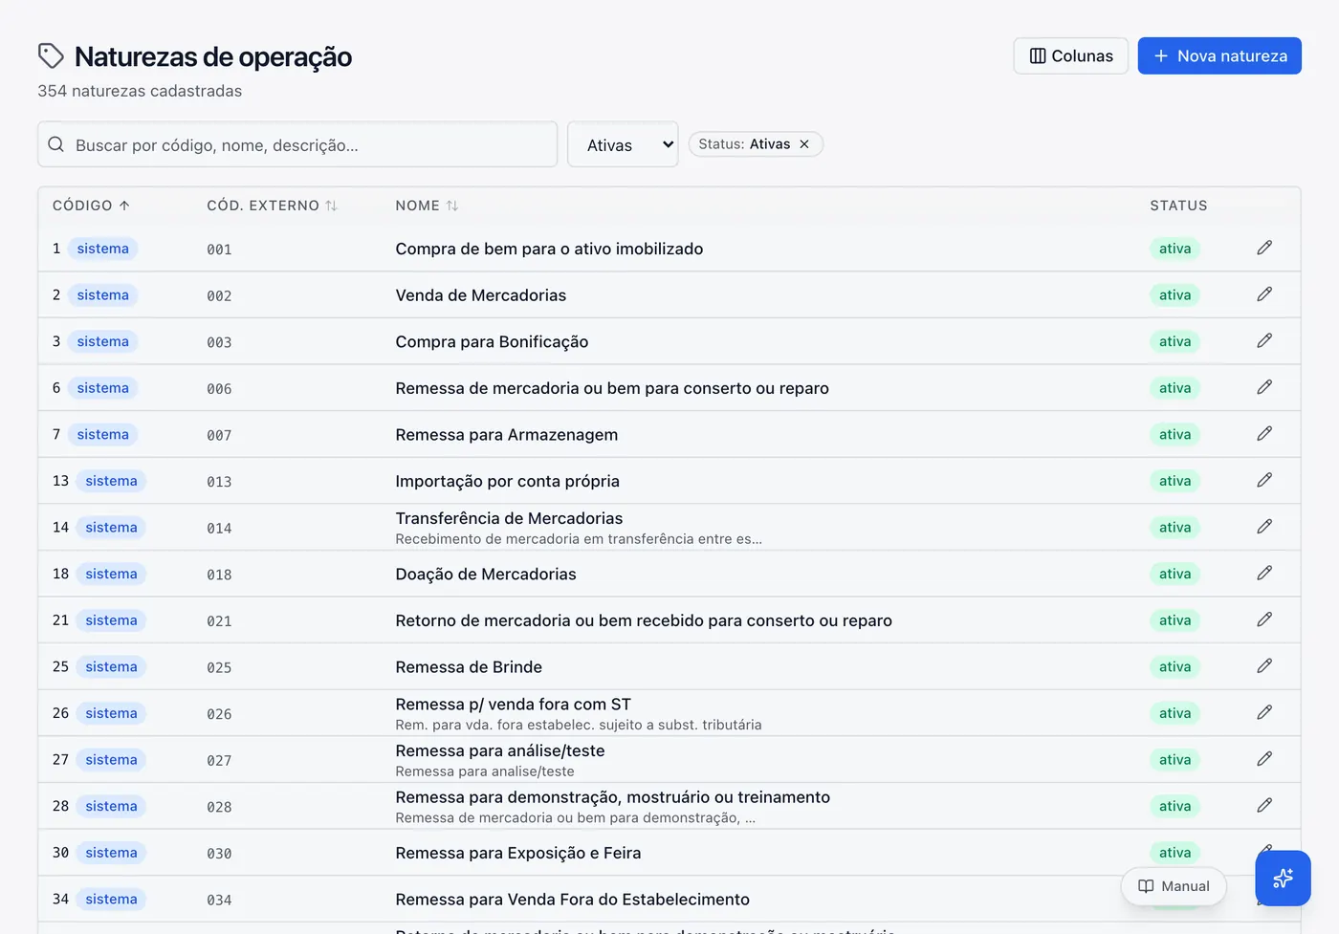The image size is (1339, 934).
Task: Sort table by Código column
Action: [x=92, y=206]
